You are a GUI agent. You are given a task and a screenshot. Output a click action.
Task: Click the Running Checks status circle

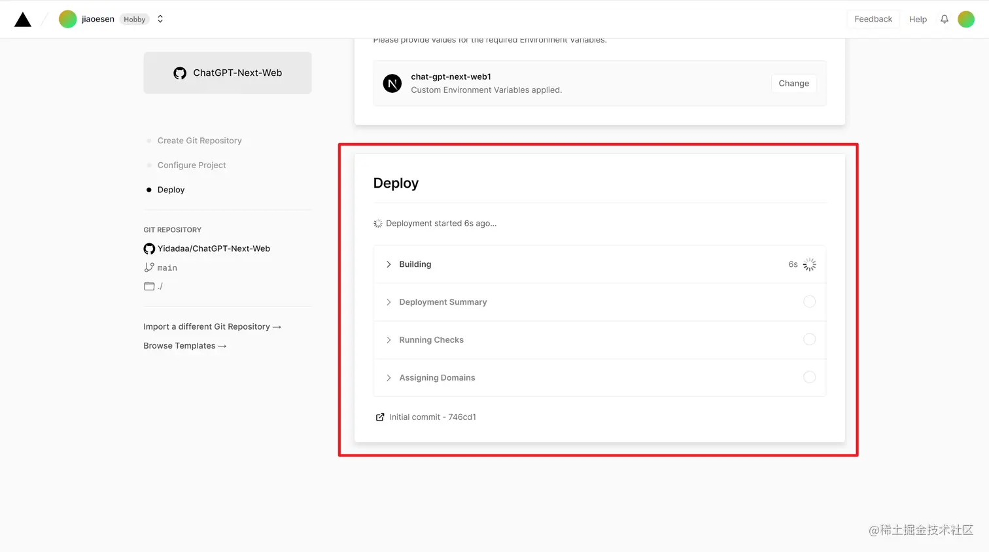pos(810,339)
